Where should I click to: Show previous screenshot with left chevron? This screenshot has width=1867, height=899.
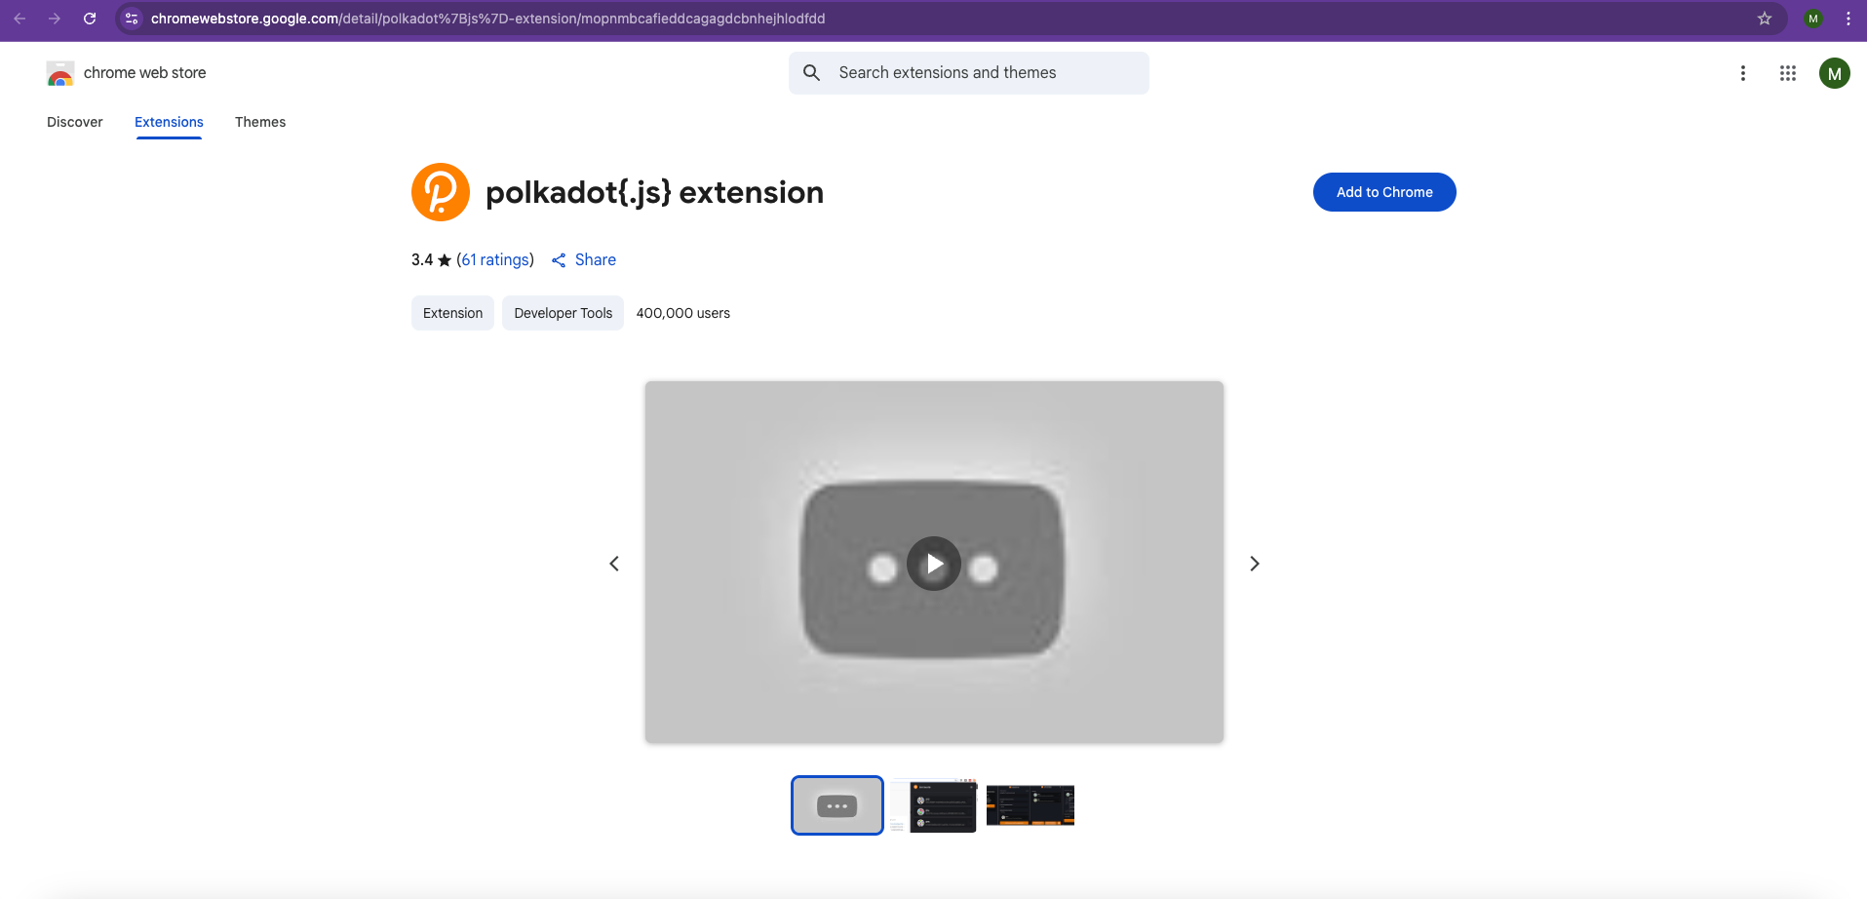[x=614, y=564]
